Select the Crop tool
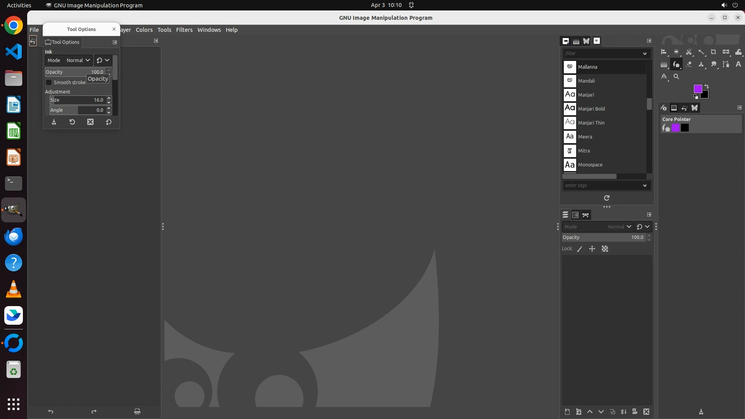 point(714,52)
